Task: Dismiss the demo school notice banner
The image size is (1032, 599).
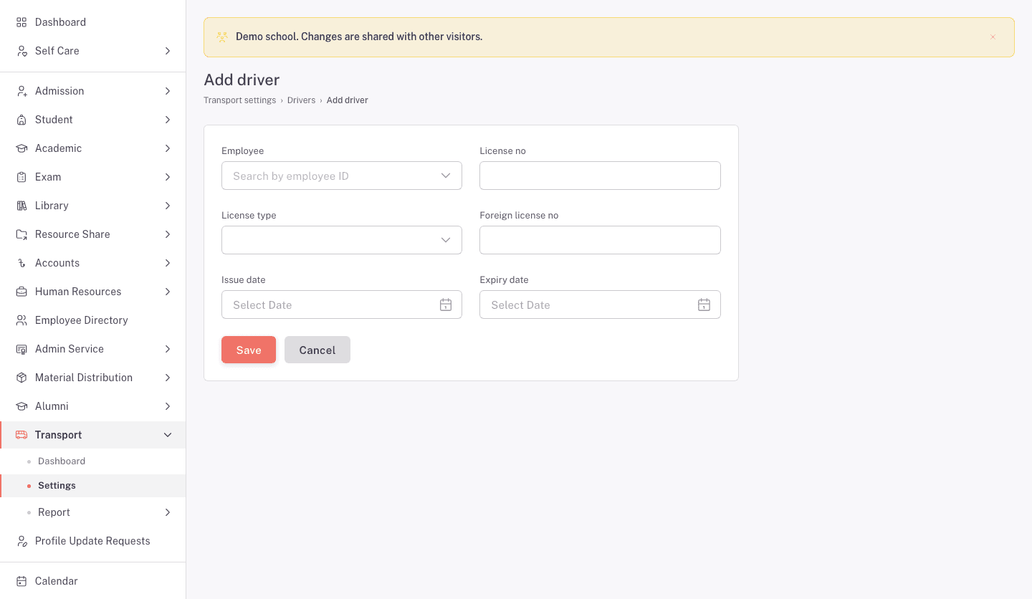Action: pos(993,37)
